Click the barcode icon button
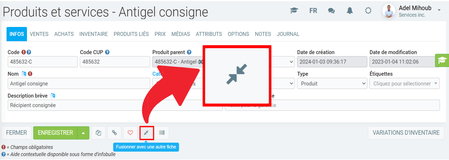449x160 pixels. (x=162, y=133)
